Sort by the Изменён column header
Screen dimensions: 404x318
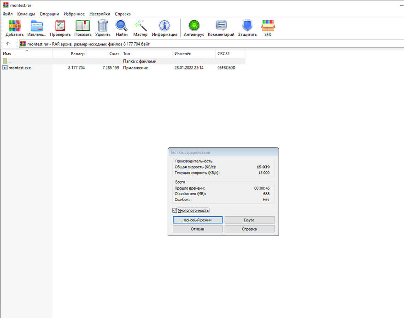coord(194,53)
